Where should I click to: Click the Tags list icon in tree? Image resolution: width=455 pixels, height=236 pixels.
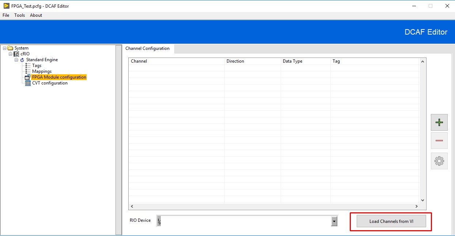pos(28,66)
